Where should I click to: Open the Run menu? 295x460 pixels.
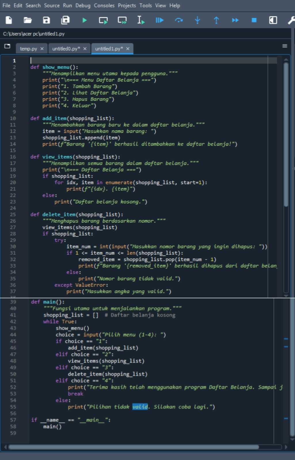coord(68,5)
